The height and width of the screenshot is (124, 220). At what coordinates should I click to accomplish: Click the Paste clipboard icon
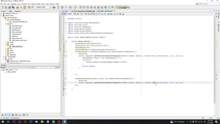point(24,7)
